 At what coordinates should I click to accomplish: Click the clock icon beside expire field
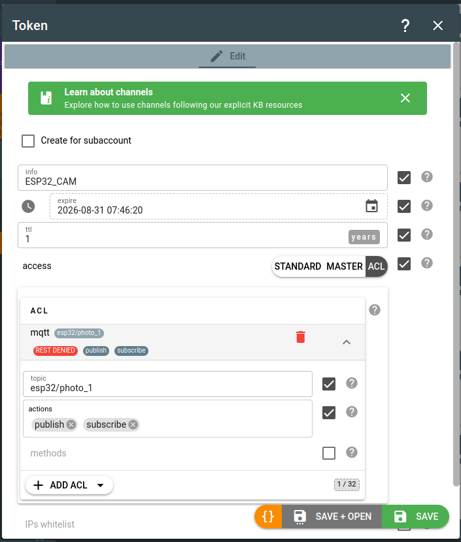tap(28, 206)
